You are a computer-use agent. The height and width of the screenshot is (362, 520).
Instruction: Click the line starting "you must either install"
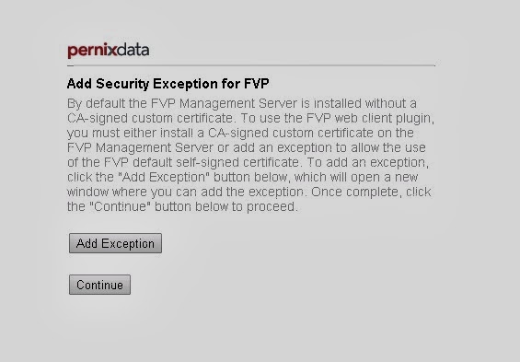(240, 133)
